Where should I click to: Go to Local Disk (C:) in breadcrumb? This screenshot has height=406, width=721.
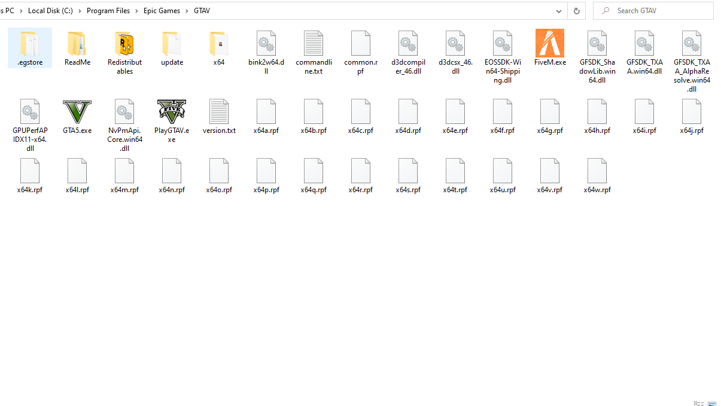coord(50,11)
